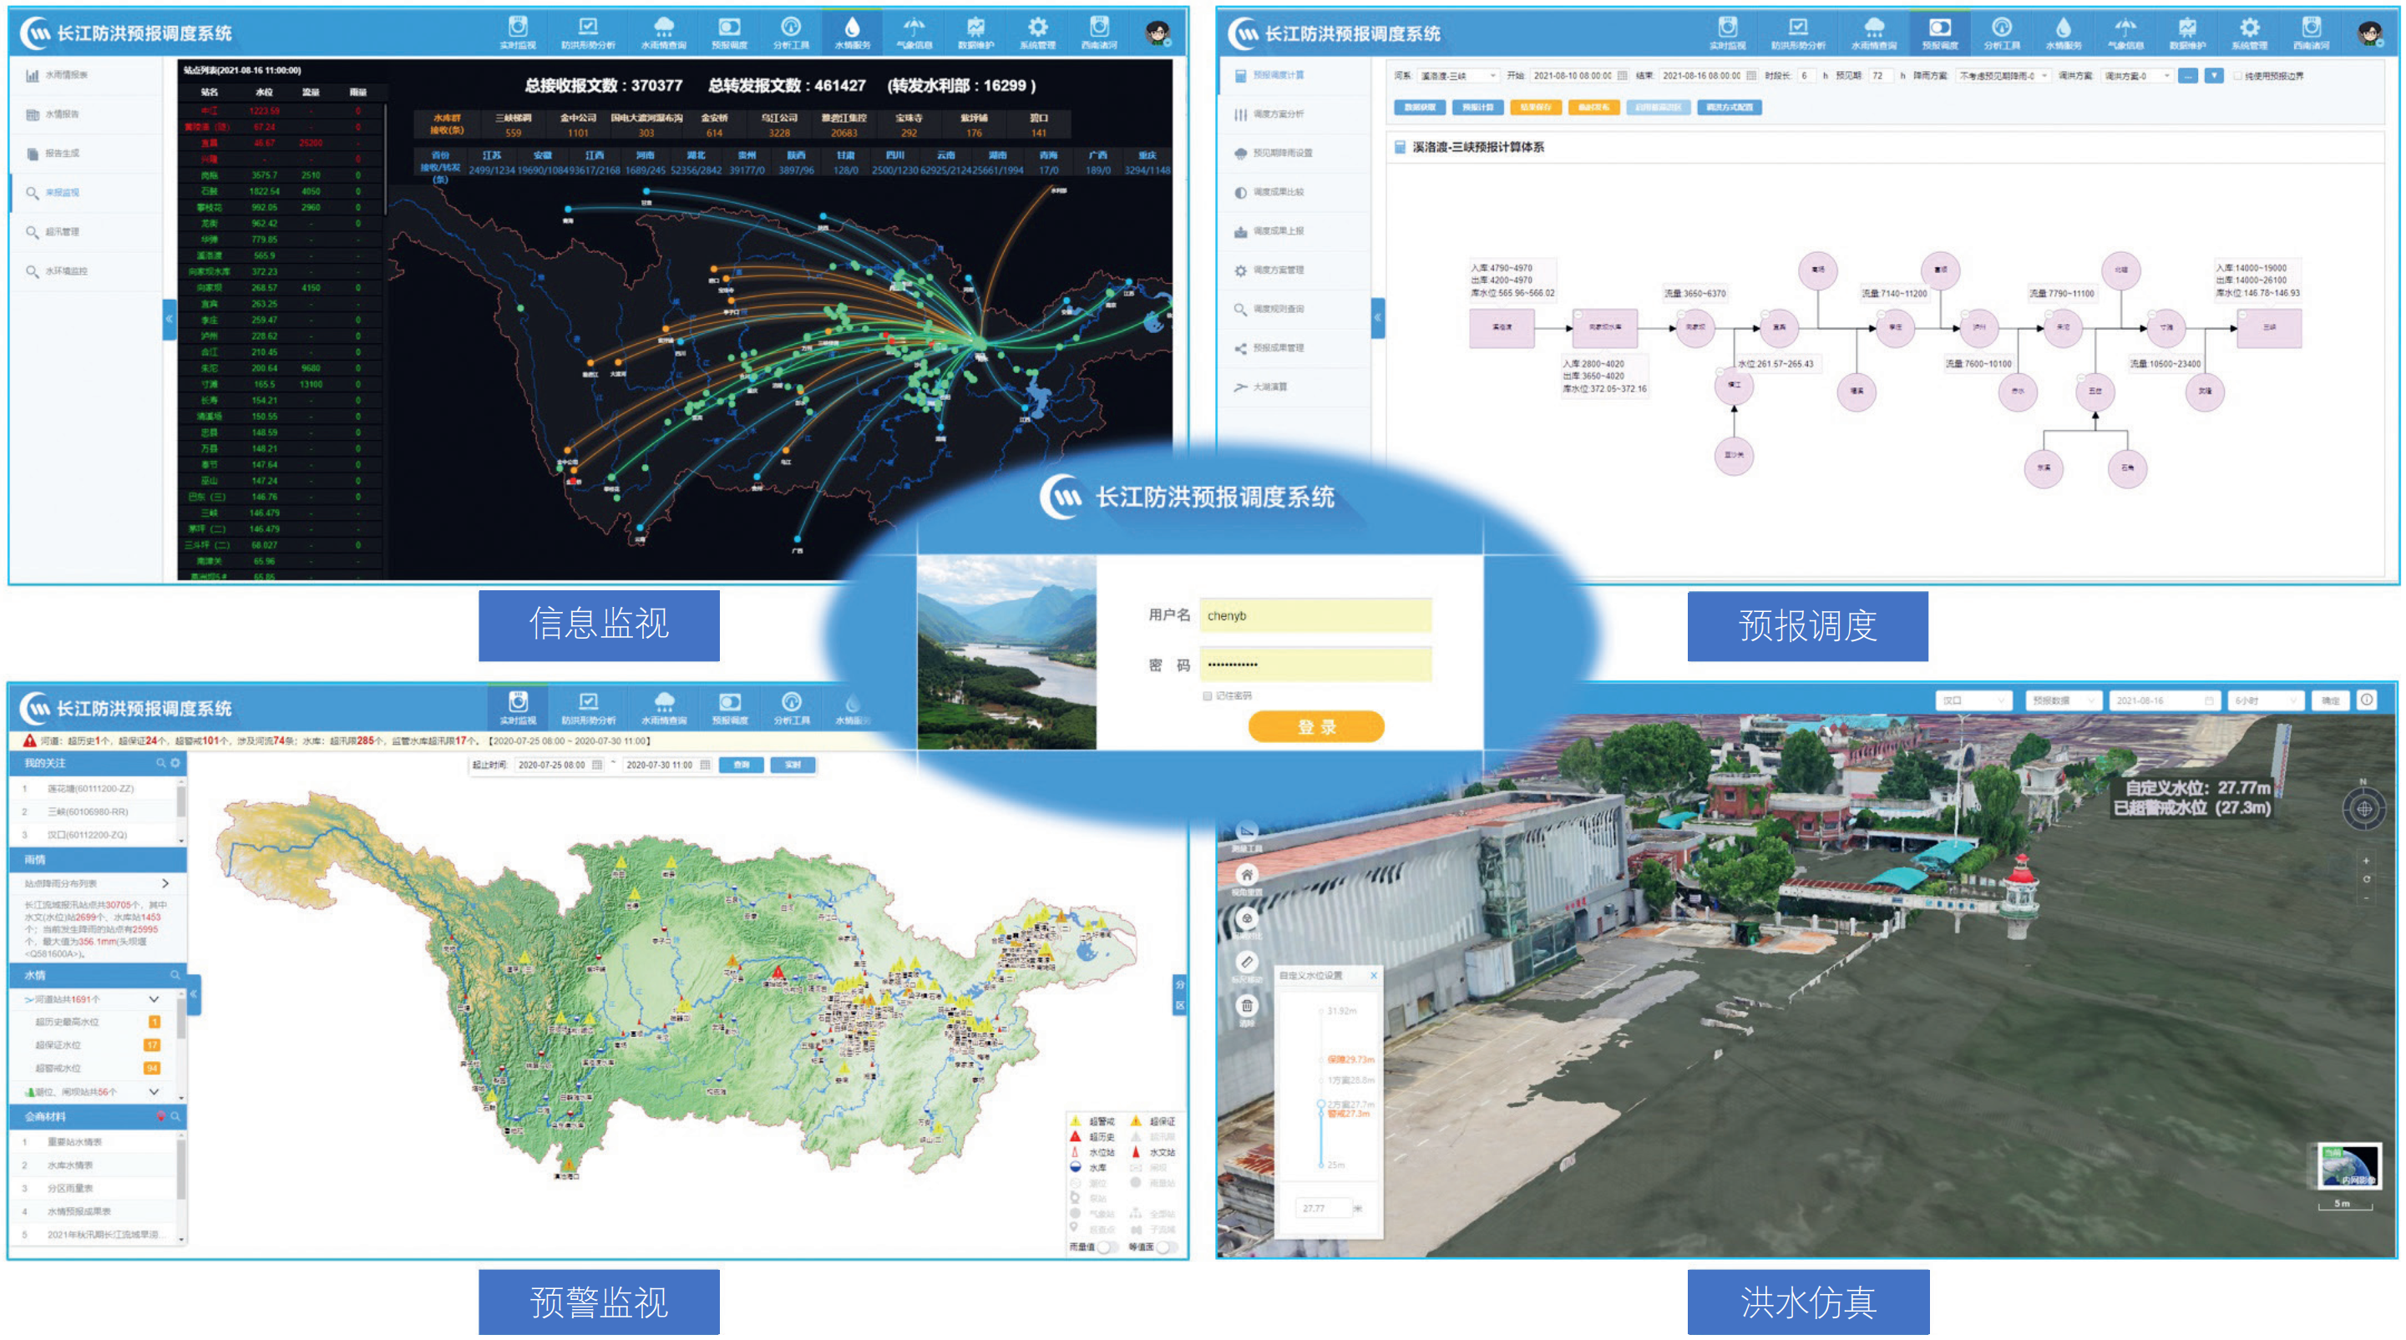Open 气象信息 umbrella icon in 信息监视 window

pos(914,33)
